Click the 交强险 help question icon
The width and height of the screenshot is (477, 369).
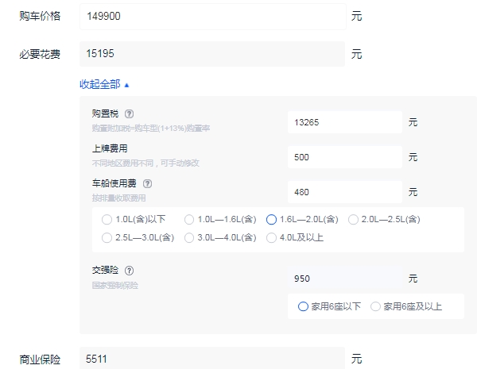point(129,271)
